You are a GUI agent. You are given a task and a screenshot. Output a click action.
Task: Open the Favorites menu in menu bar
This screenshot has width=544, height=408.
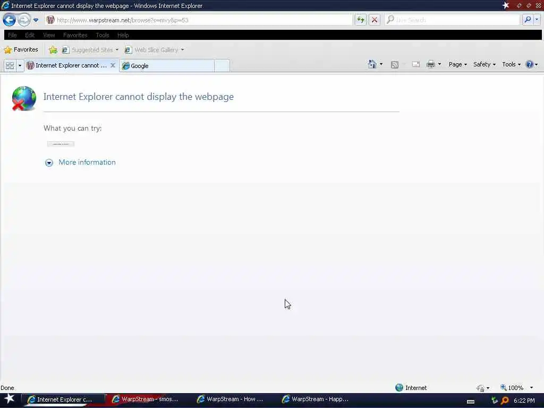click(75, 35)
